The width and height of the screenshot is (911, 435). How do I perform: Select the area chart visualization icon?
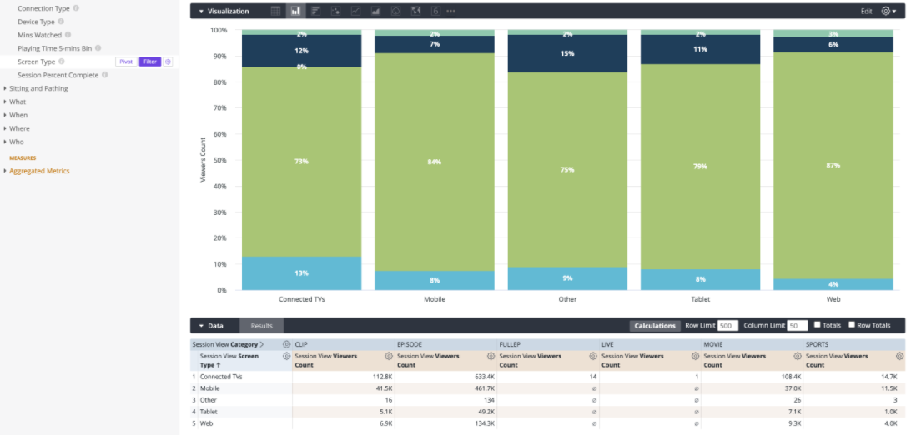[x=375, y=11]
